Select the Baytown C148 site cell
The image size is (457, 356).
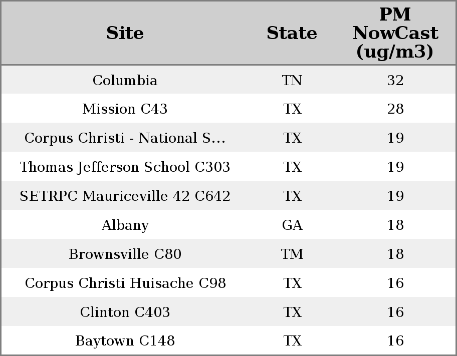point(125,341)
